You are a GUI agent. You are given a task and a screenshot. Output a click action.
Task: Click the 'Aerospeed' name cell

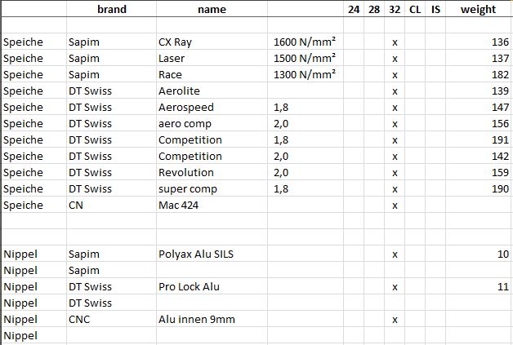pyautogui.click(x=212, y=107)
